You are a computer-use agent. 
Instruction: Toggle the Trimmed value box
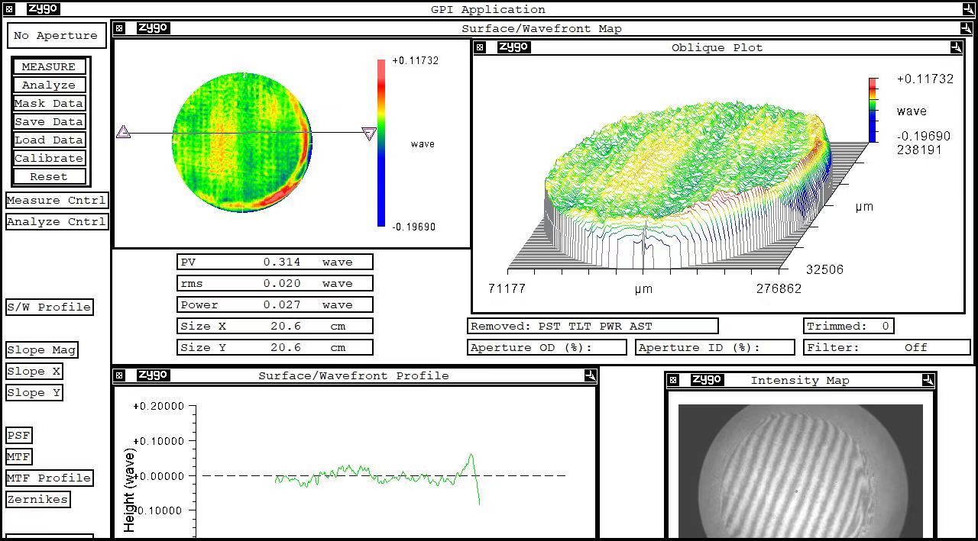tap(848, 326)
